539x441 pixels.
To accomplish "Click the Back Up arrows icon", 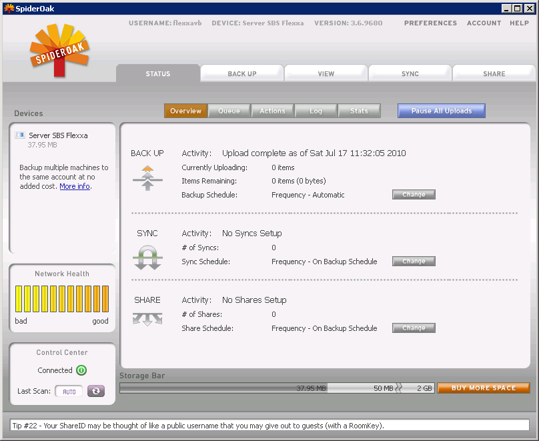I will 147,178.
